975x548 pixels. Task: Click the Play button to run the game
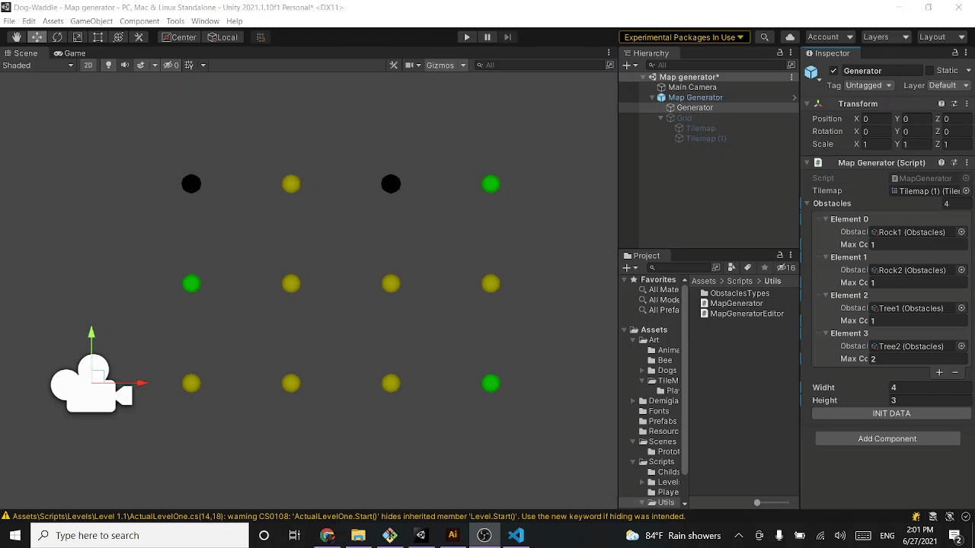[467, 37]
